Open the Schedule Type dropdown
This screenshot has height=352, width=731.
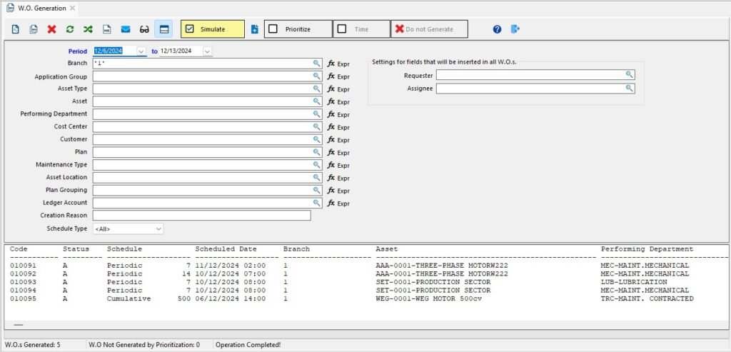(x=158, y=229)
